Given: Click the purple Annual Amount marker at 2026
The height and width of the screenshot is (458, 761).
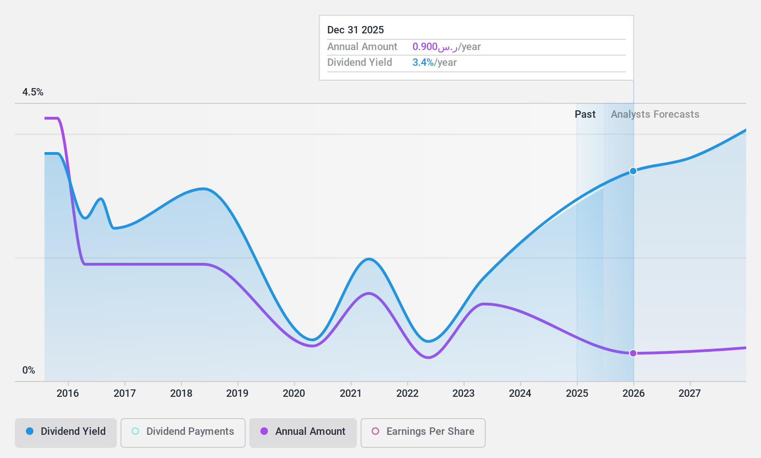Looking at the screenshot, I should pos(633,353).
